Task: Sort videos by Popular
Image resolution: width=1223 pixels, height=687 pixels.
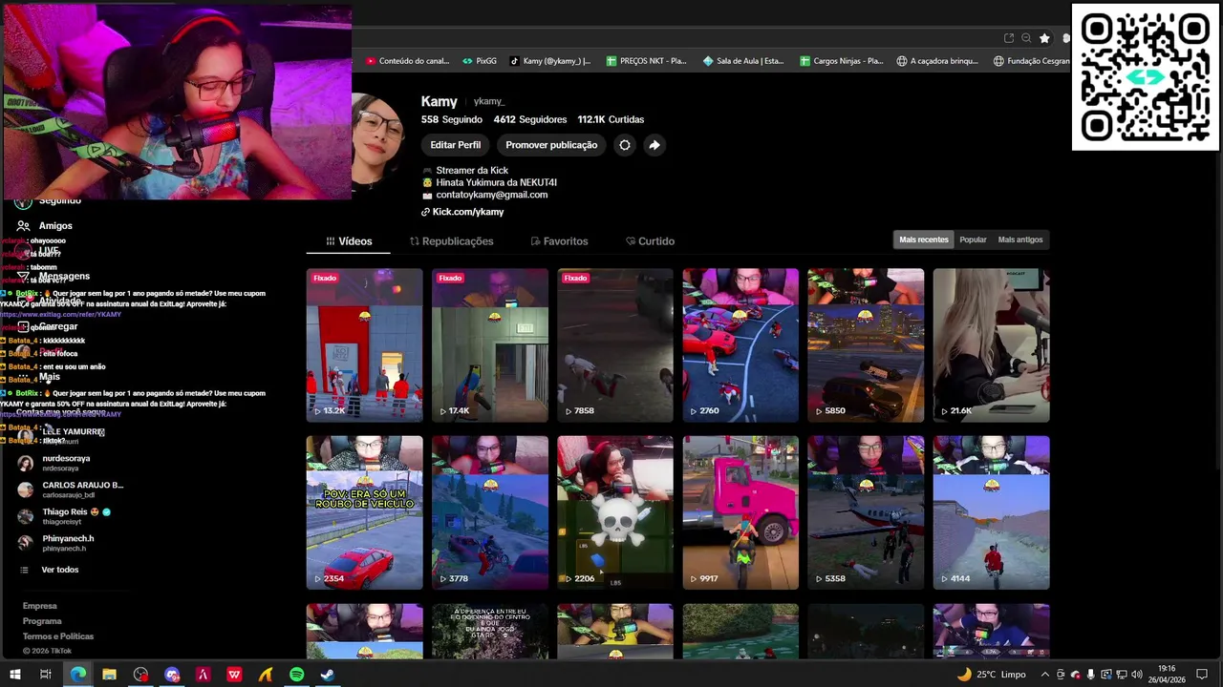Action: [x=973, y=239]
